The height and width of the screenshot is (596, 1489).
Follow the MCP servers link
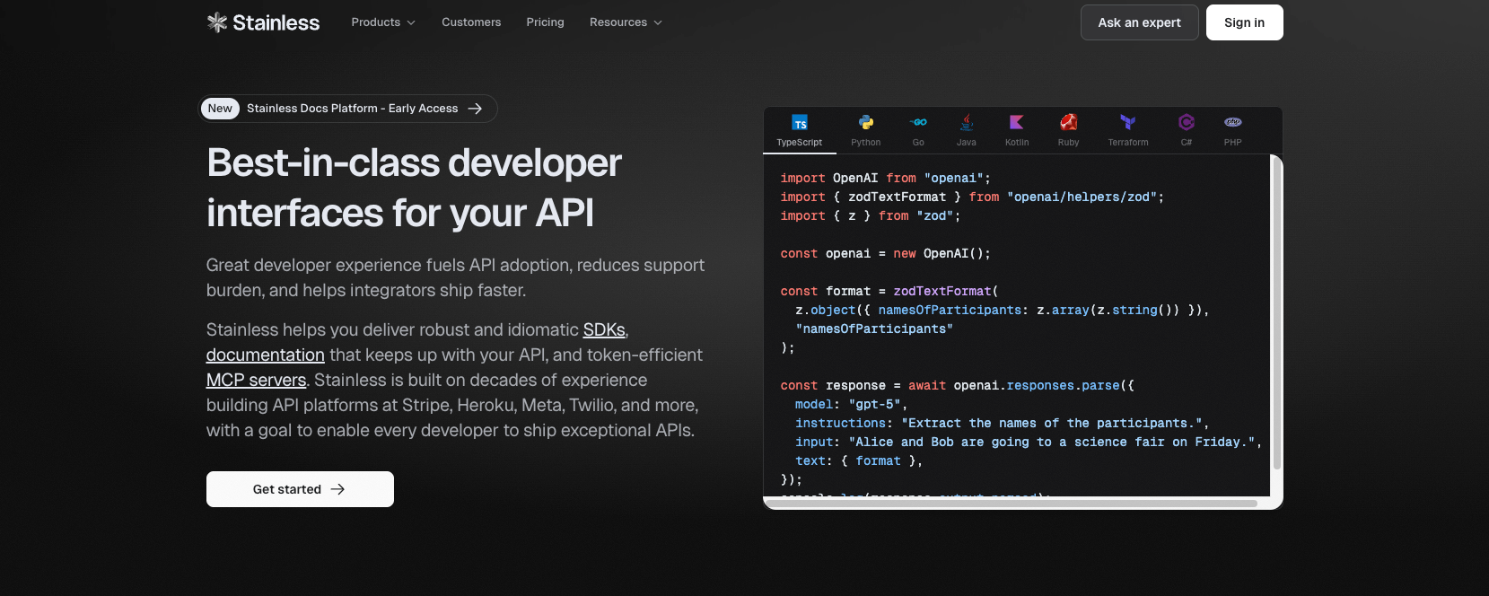[257, 380]
